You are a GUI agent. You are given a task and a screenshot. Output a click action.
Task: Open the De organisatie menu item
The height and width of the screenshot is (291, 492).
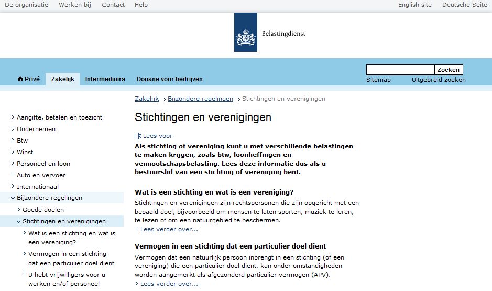click(x=26, y=5)
